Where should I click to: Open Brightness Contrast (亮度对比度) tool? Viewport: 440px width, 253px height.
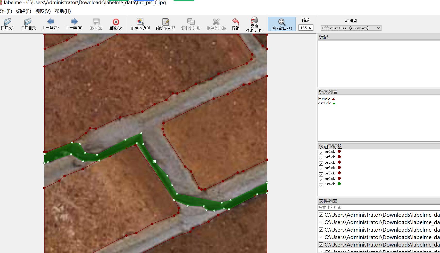coord(254,20)
